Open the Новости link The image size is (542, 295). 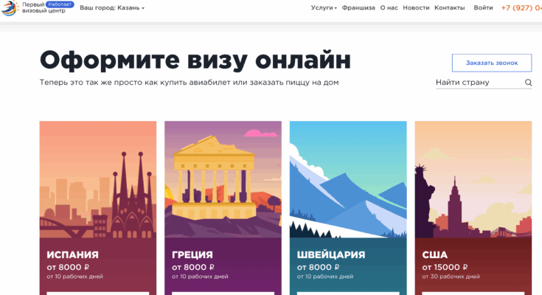(x=416, y=7)
